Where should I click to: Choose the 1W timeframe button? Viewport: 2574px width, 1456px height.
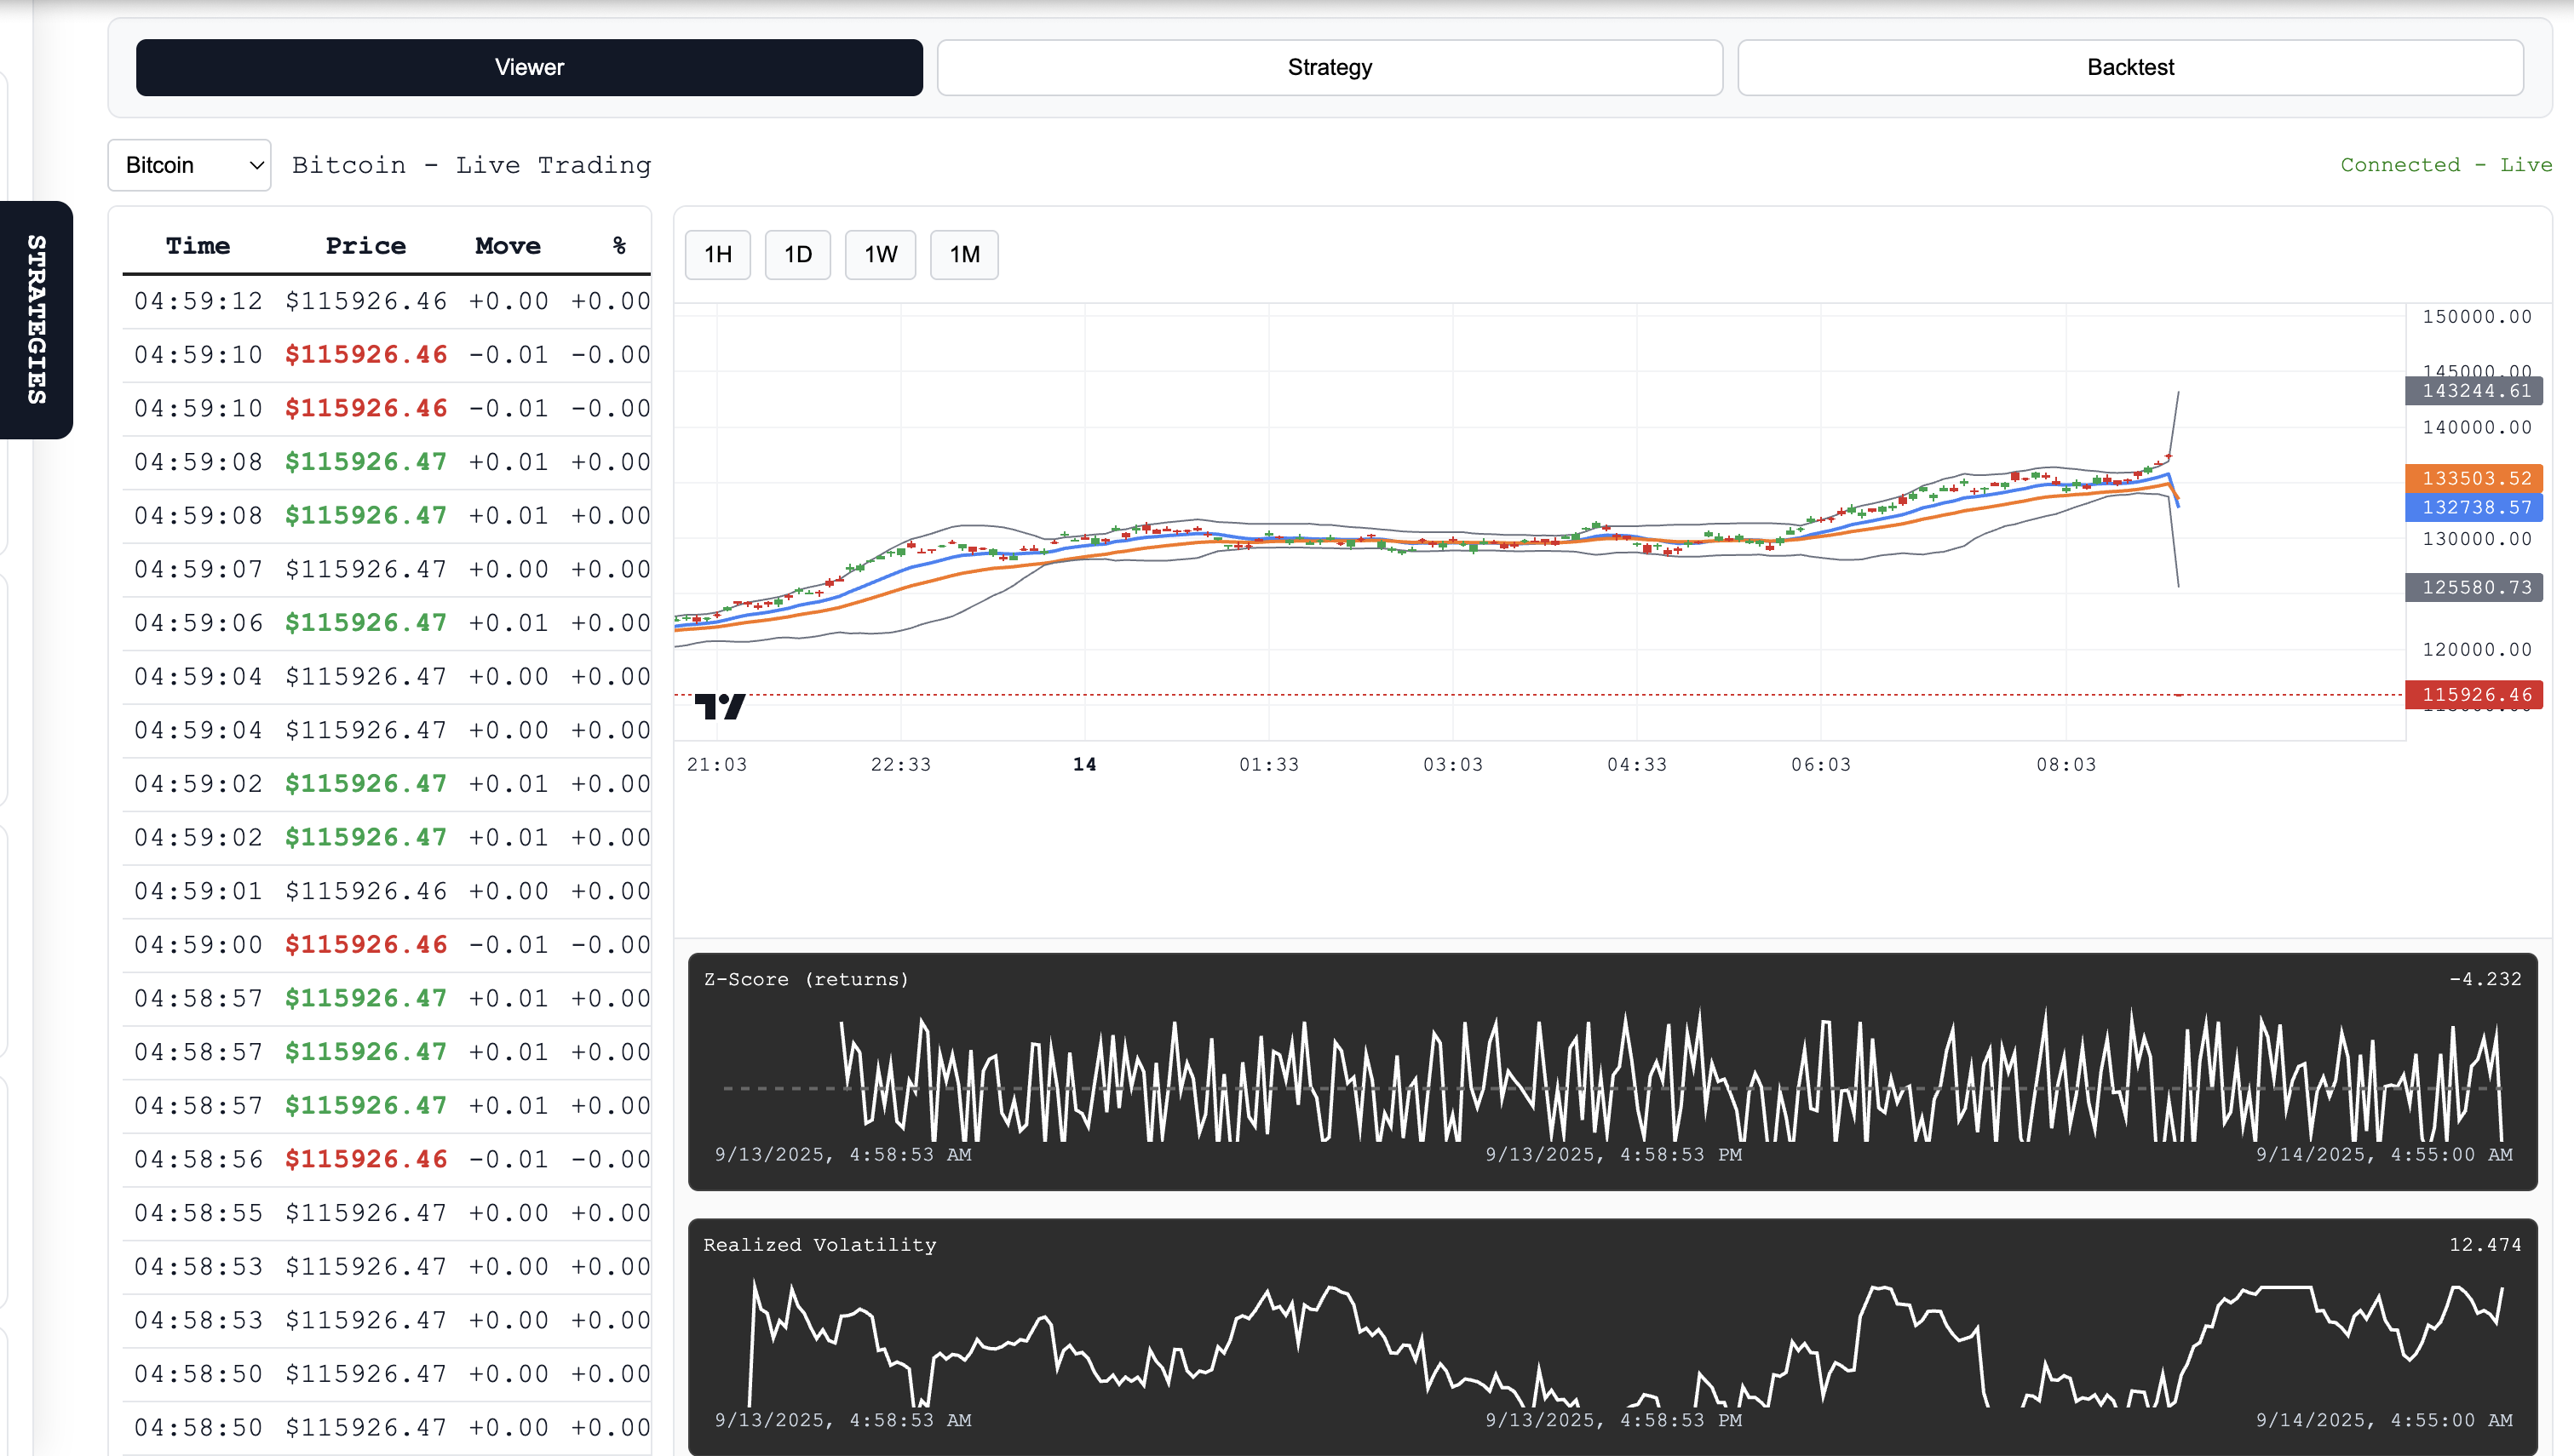pyautogui.click(x=880, y=255)
